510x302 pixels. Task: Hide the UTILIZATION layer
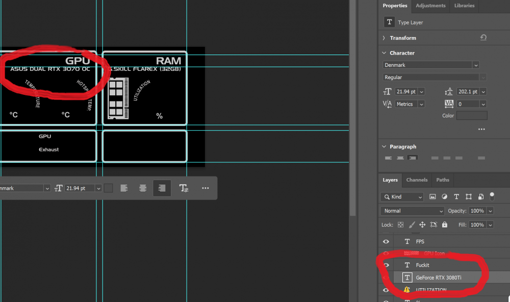386,290
